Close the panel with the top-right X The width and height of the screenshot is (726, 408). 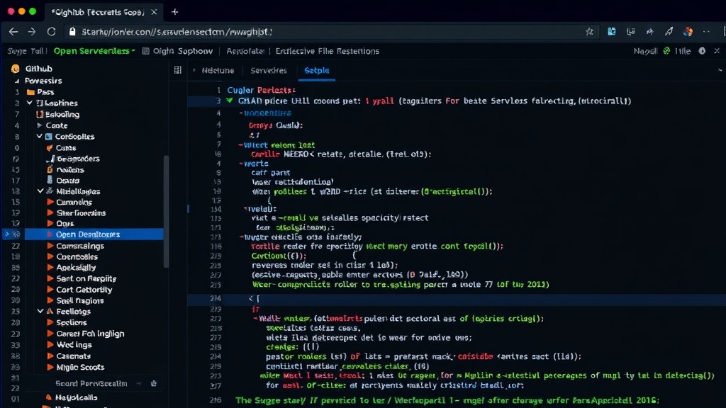click(717, 51)
